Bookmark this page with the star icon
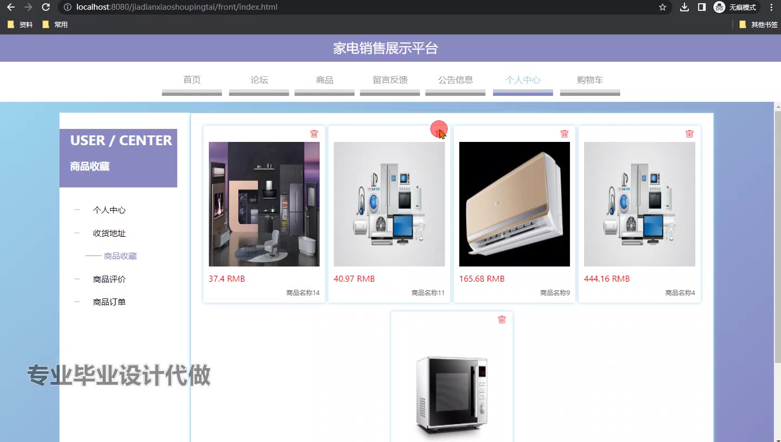This screenshot has height=442, width=781. (x=662, y=7)
